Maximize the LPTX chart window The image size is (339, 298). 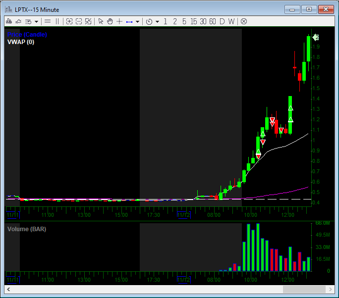click(x=309, y=9)
